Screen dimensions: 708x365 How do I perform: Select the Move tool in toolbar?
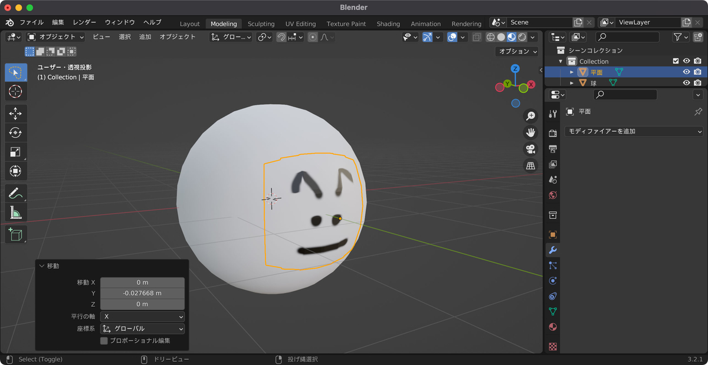(x=16, y=114)
